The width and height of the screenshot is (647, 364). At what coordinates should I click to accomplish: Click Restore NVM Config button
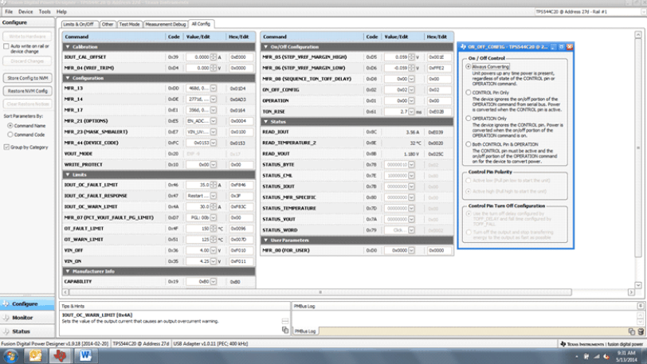click(28, 91)
